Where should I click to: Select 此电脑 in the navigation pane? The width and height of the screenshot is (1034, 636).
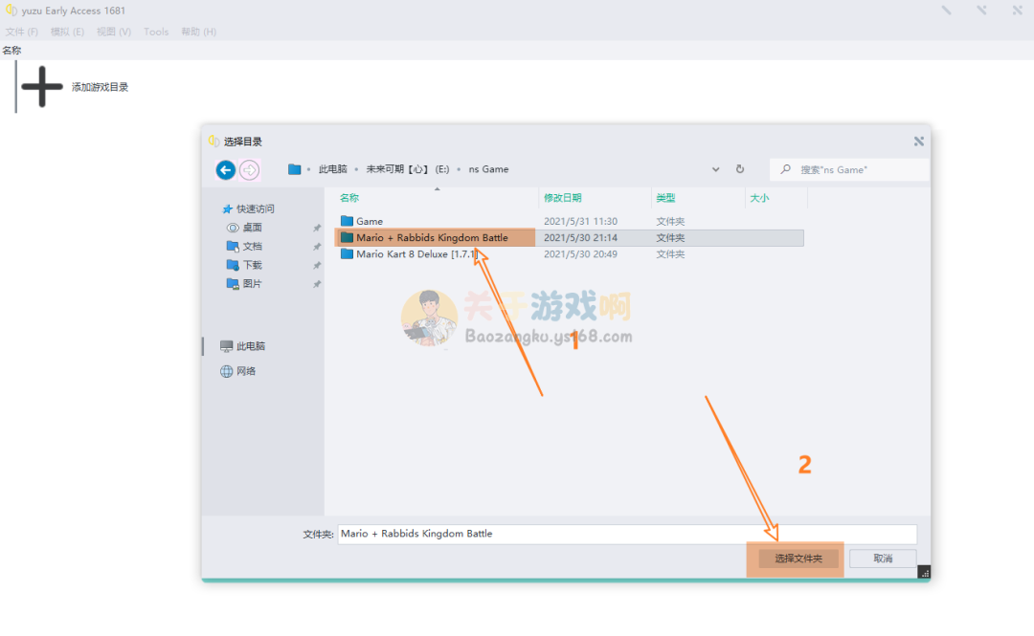[250, 346]
